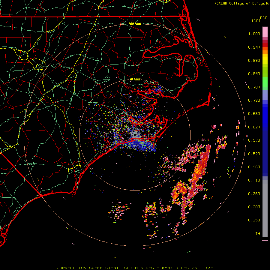The width and height of the screenshot is (270, 270).
Task: Click the DCC label above color scale
Action: [263, 18]
